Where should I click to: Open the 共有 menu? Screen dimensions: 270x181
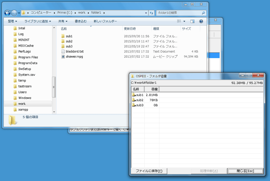(63, 21)
